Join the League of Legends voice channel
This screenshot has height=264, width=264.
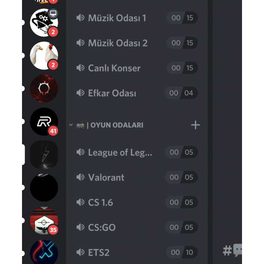(x=136, y=152)
